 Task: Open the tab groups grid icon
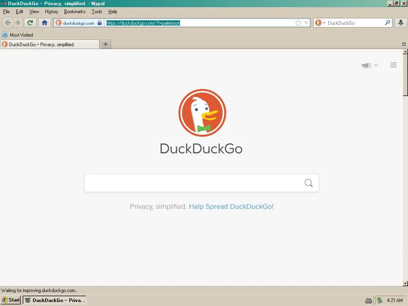(404, 44)
